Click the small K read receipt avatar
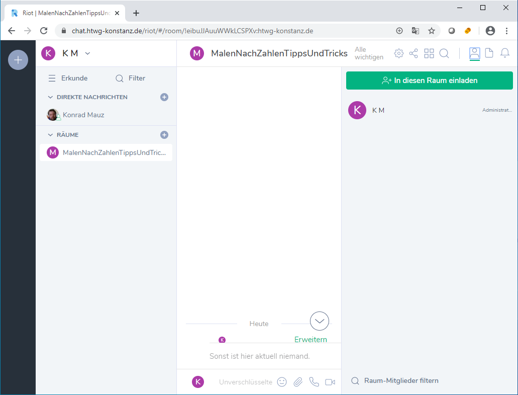The width and height of the screenshot is (518, 395). point(222,340)
